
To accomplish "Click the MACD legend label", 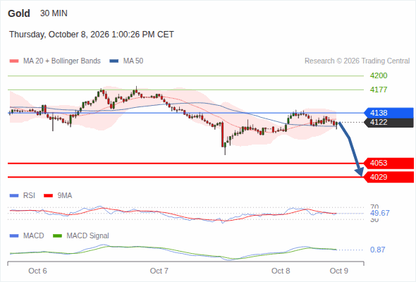I will click(x=34, y=236).
